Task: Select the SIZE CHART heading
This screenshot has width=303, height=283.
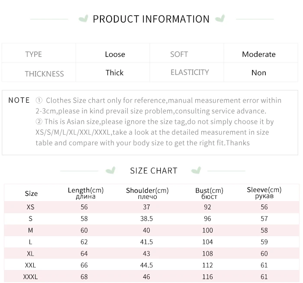Action: click(x=154, y=171)
